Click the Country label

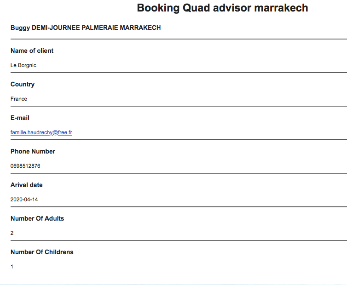[23, 84]
